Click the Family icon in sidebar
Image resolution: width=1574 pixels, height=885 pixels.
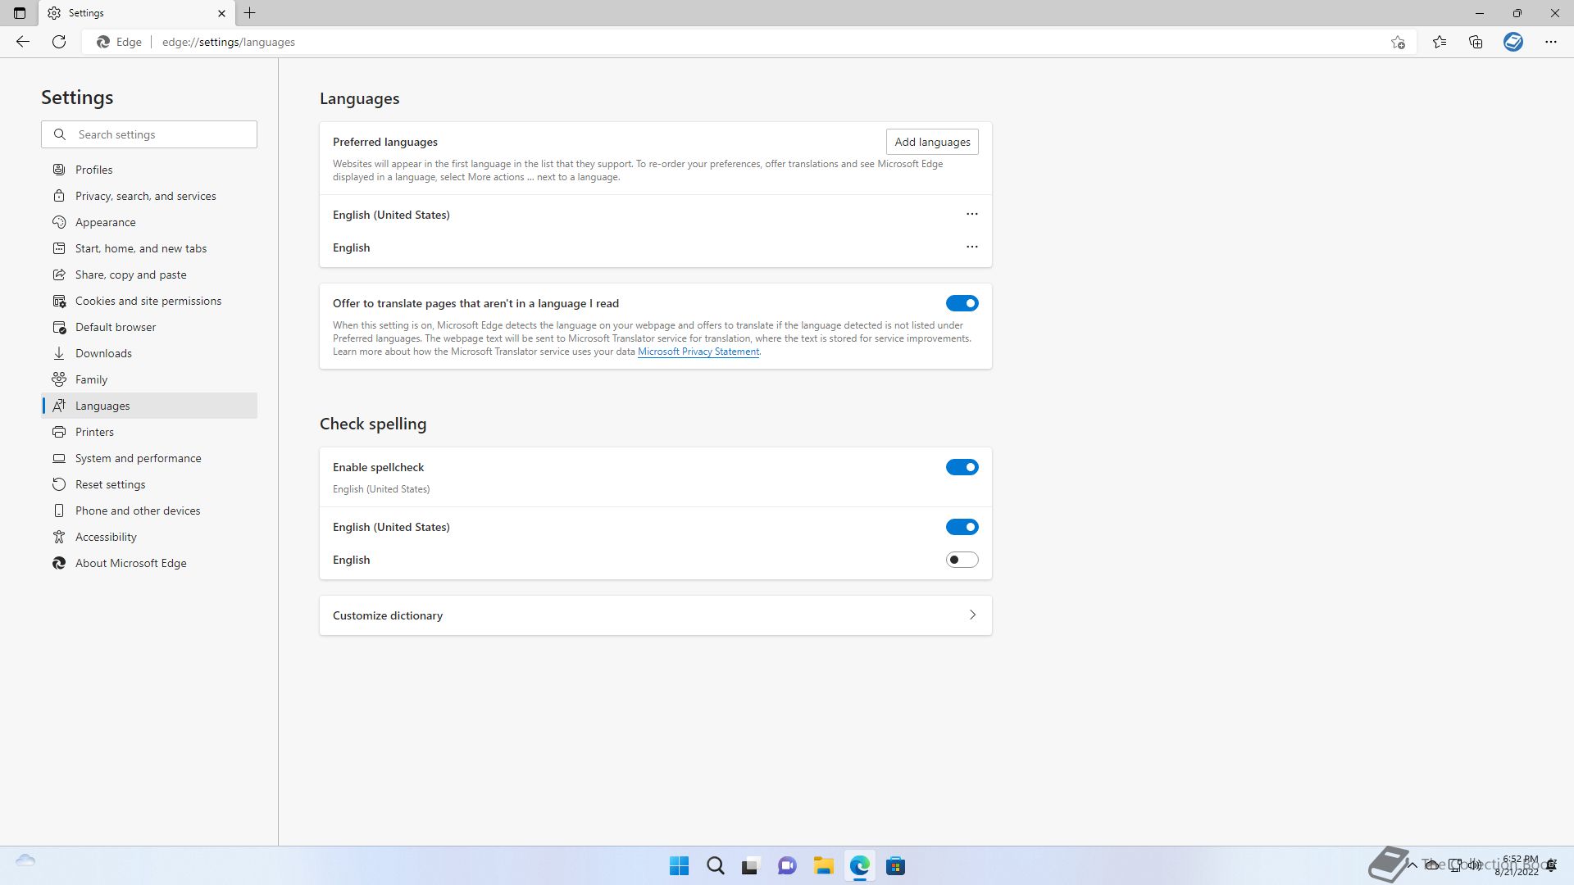[x=59, y=379]
